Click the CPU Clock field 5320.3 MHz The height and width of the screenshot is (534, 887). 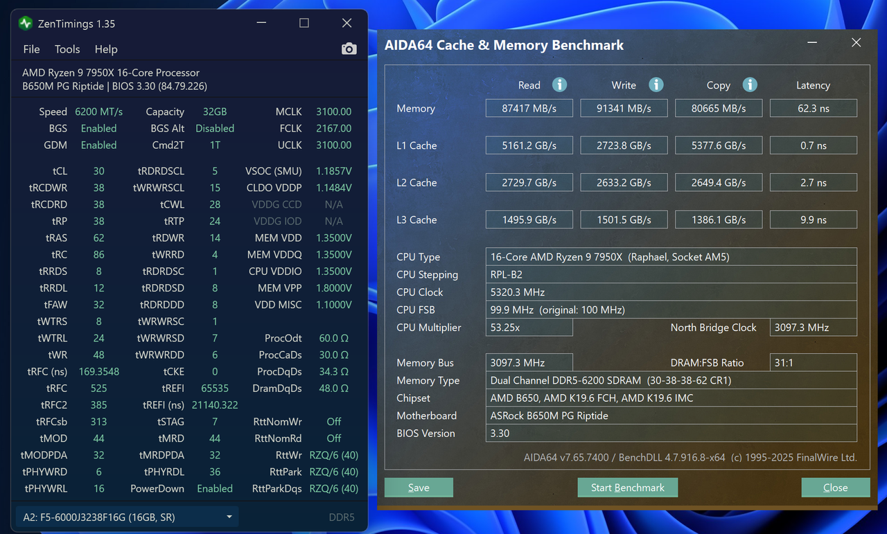[671, 292]
